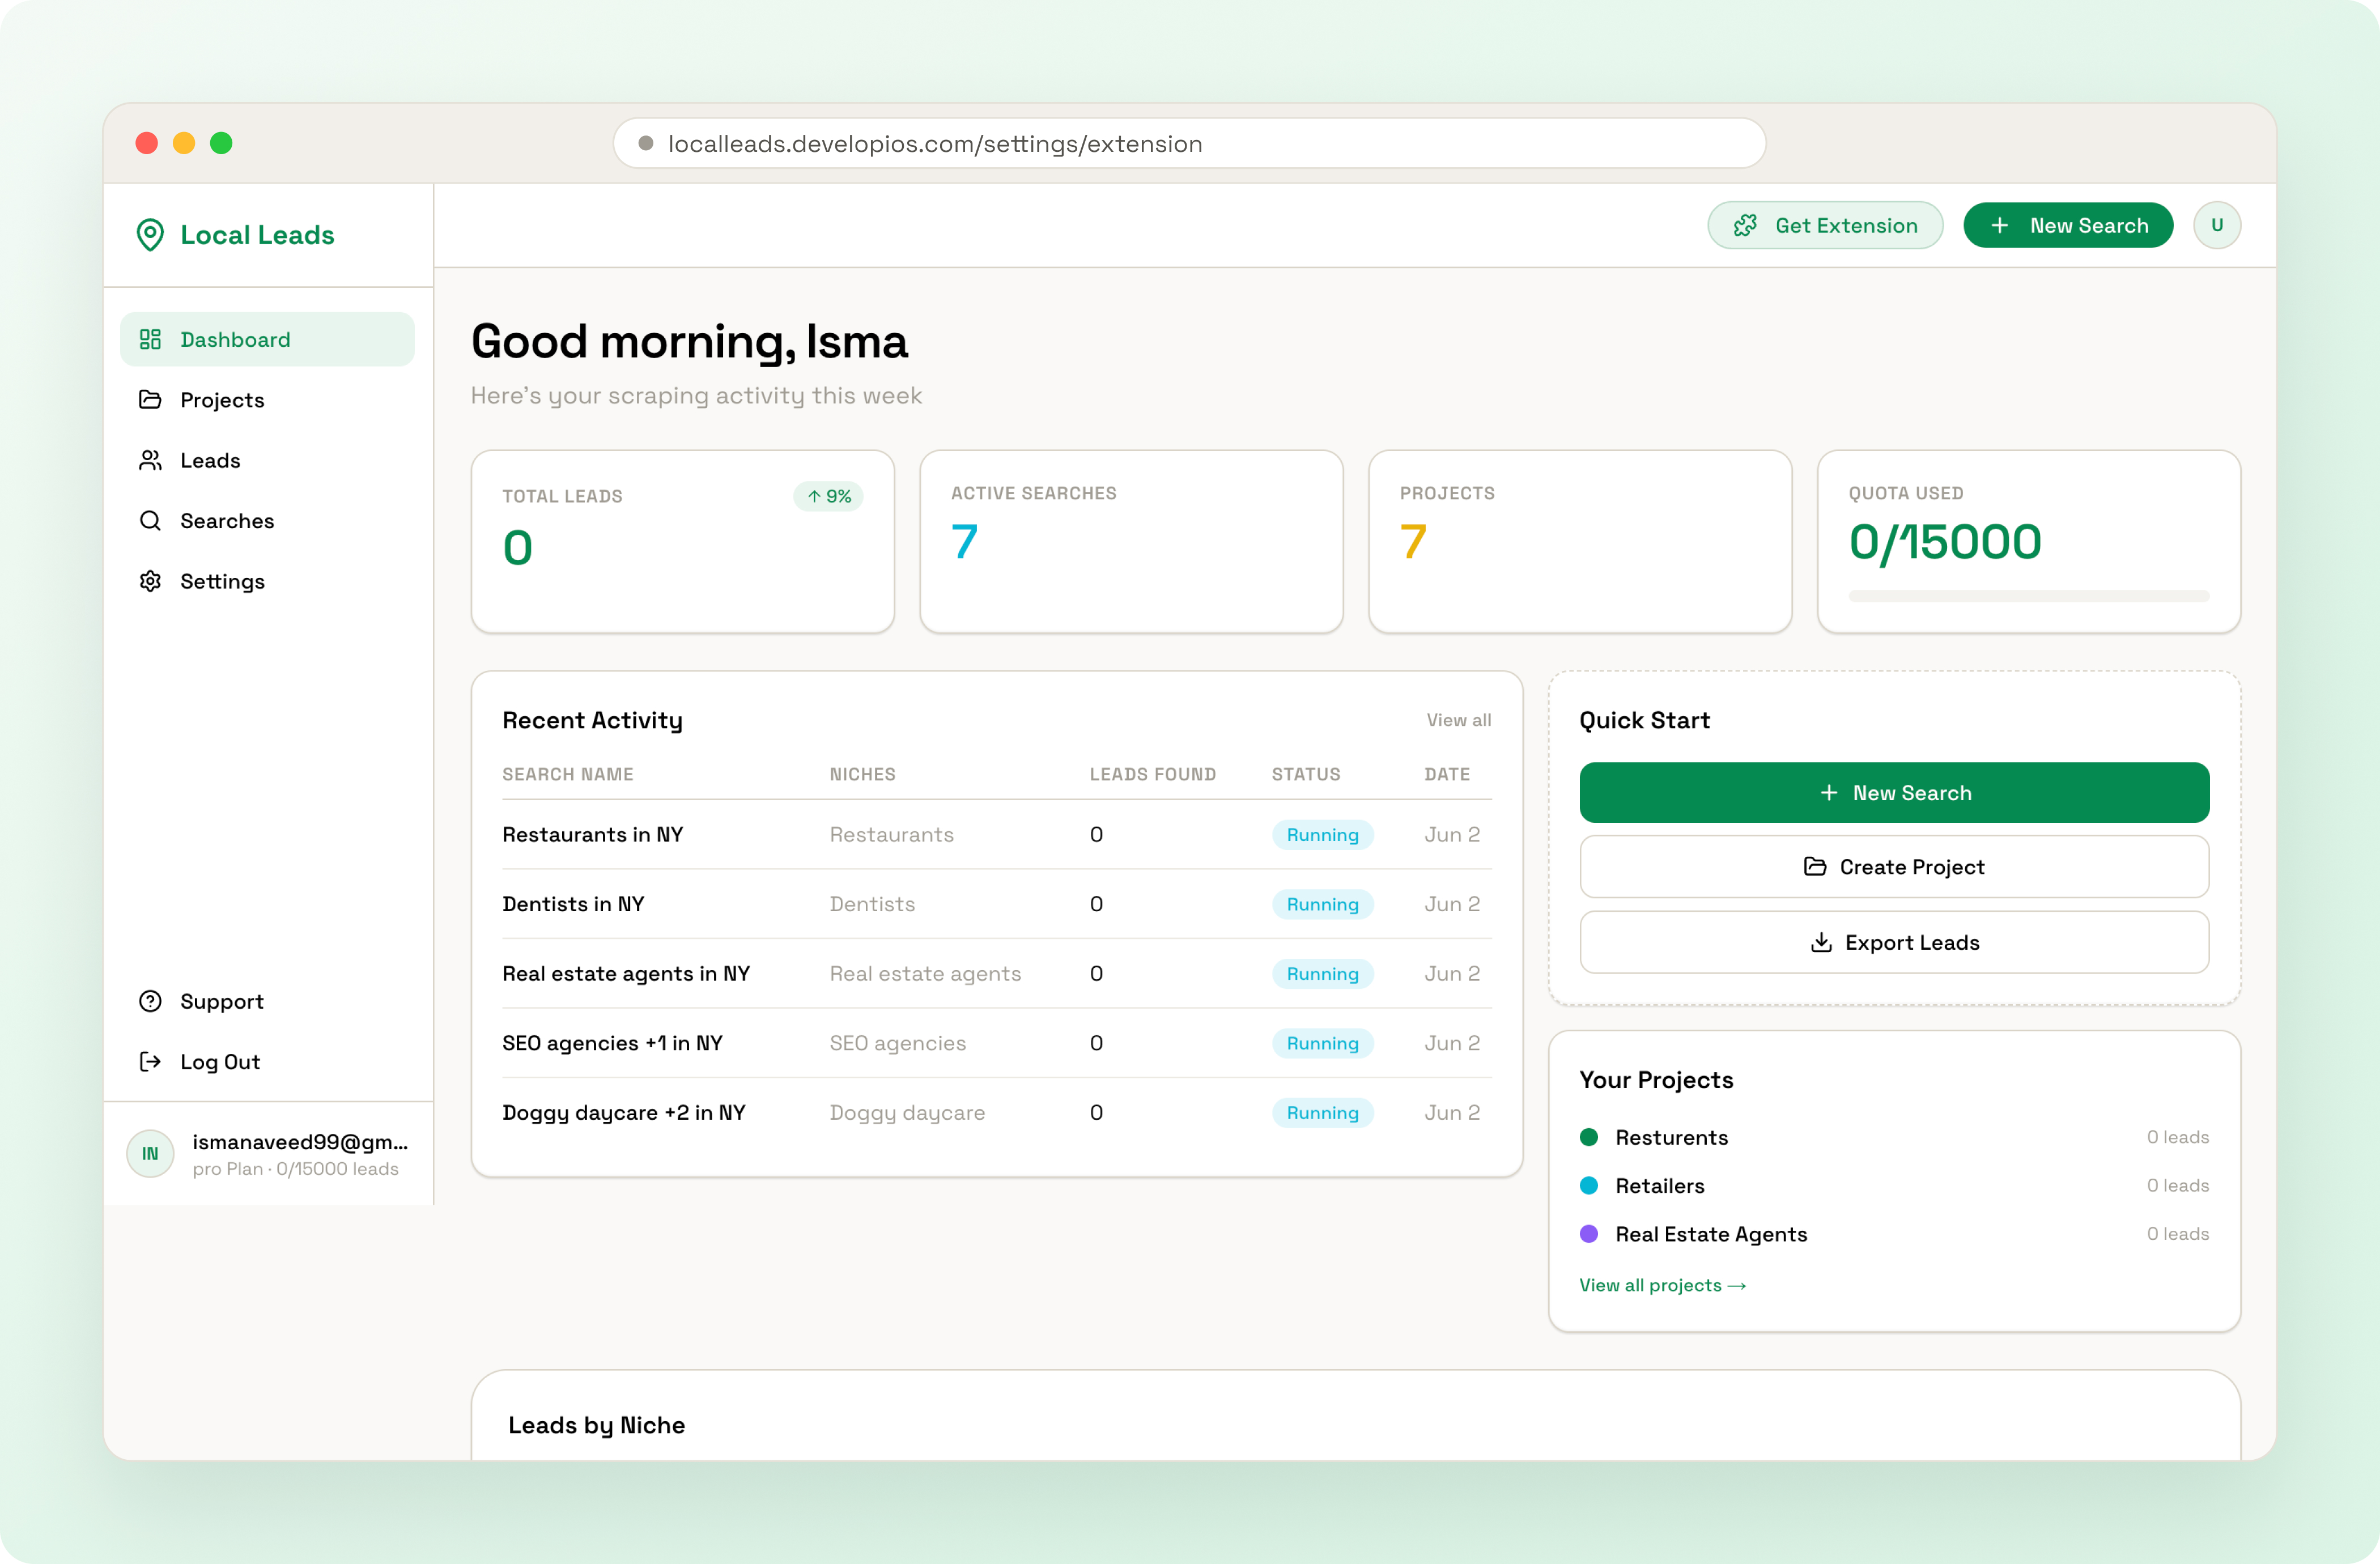The width and height of the screenshot is (2380, 1564).
Task: Click the download icon on Export Leads
Action: click(x=1821, y=942)
